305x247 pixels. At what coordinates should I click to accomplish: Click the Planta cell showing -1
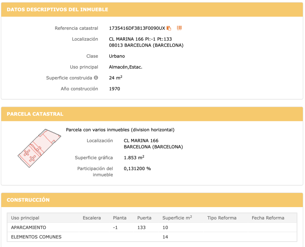[115, 227]
